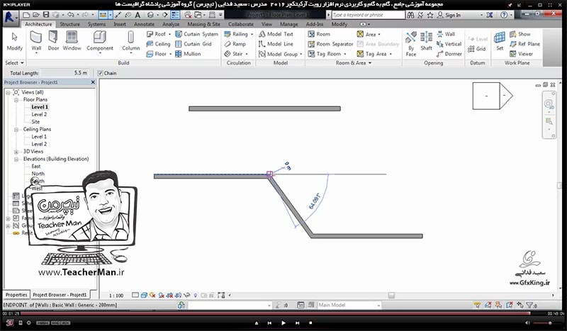Select the Column tool

(130, 41)
